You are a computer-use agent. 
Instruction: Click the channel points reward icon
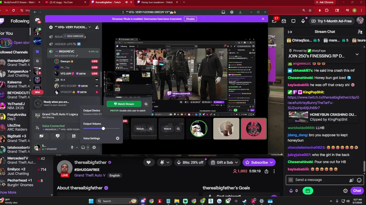(308, 191)
